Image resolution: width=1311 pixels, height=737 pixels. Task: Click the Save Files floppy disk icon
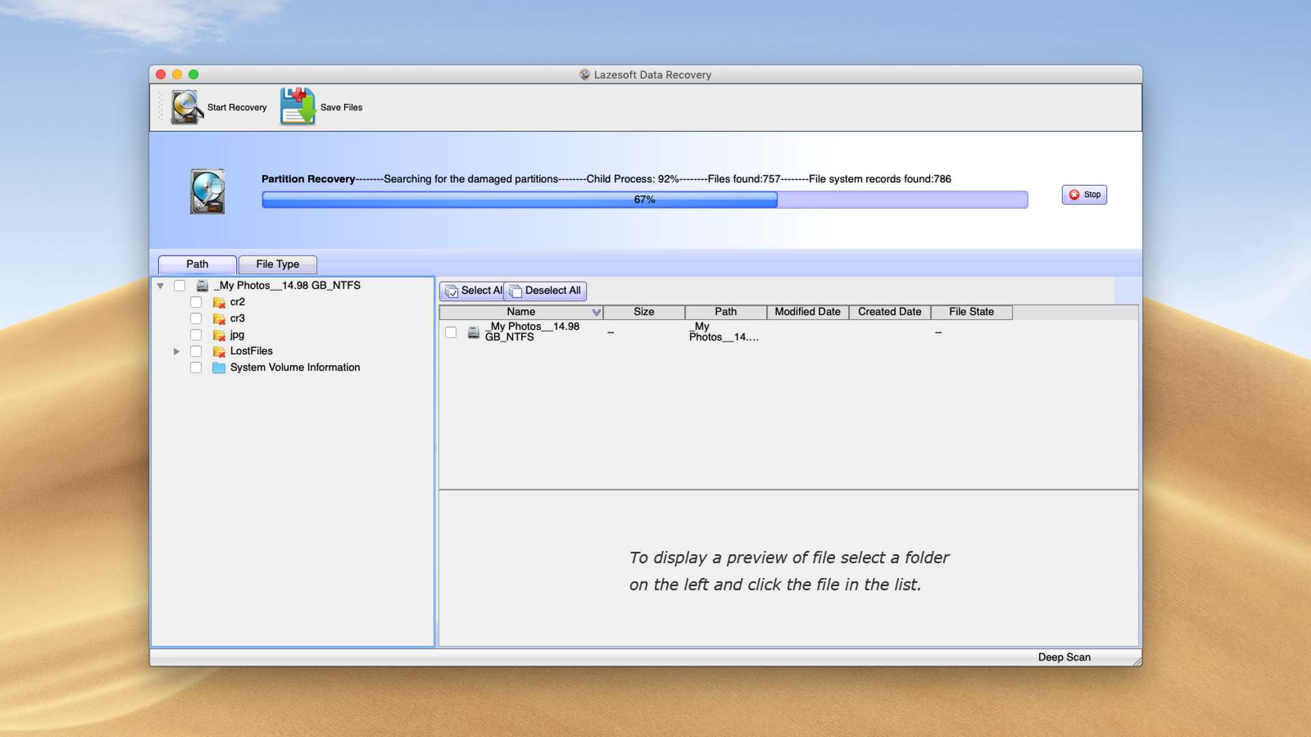298,106
